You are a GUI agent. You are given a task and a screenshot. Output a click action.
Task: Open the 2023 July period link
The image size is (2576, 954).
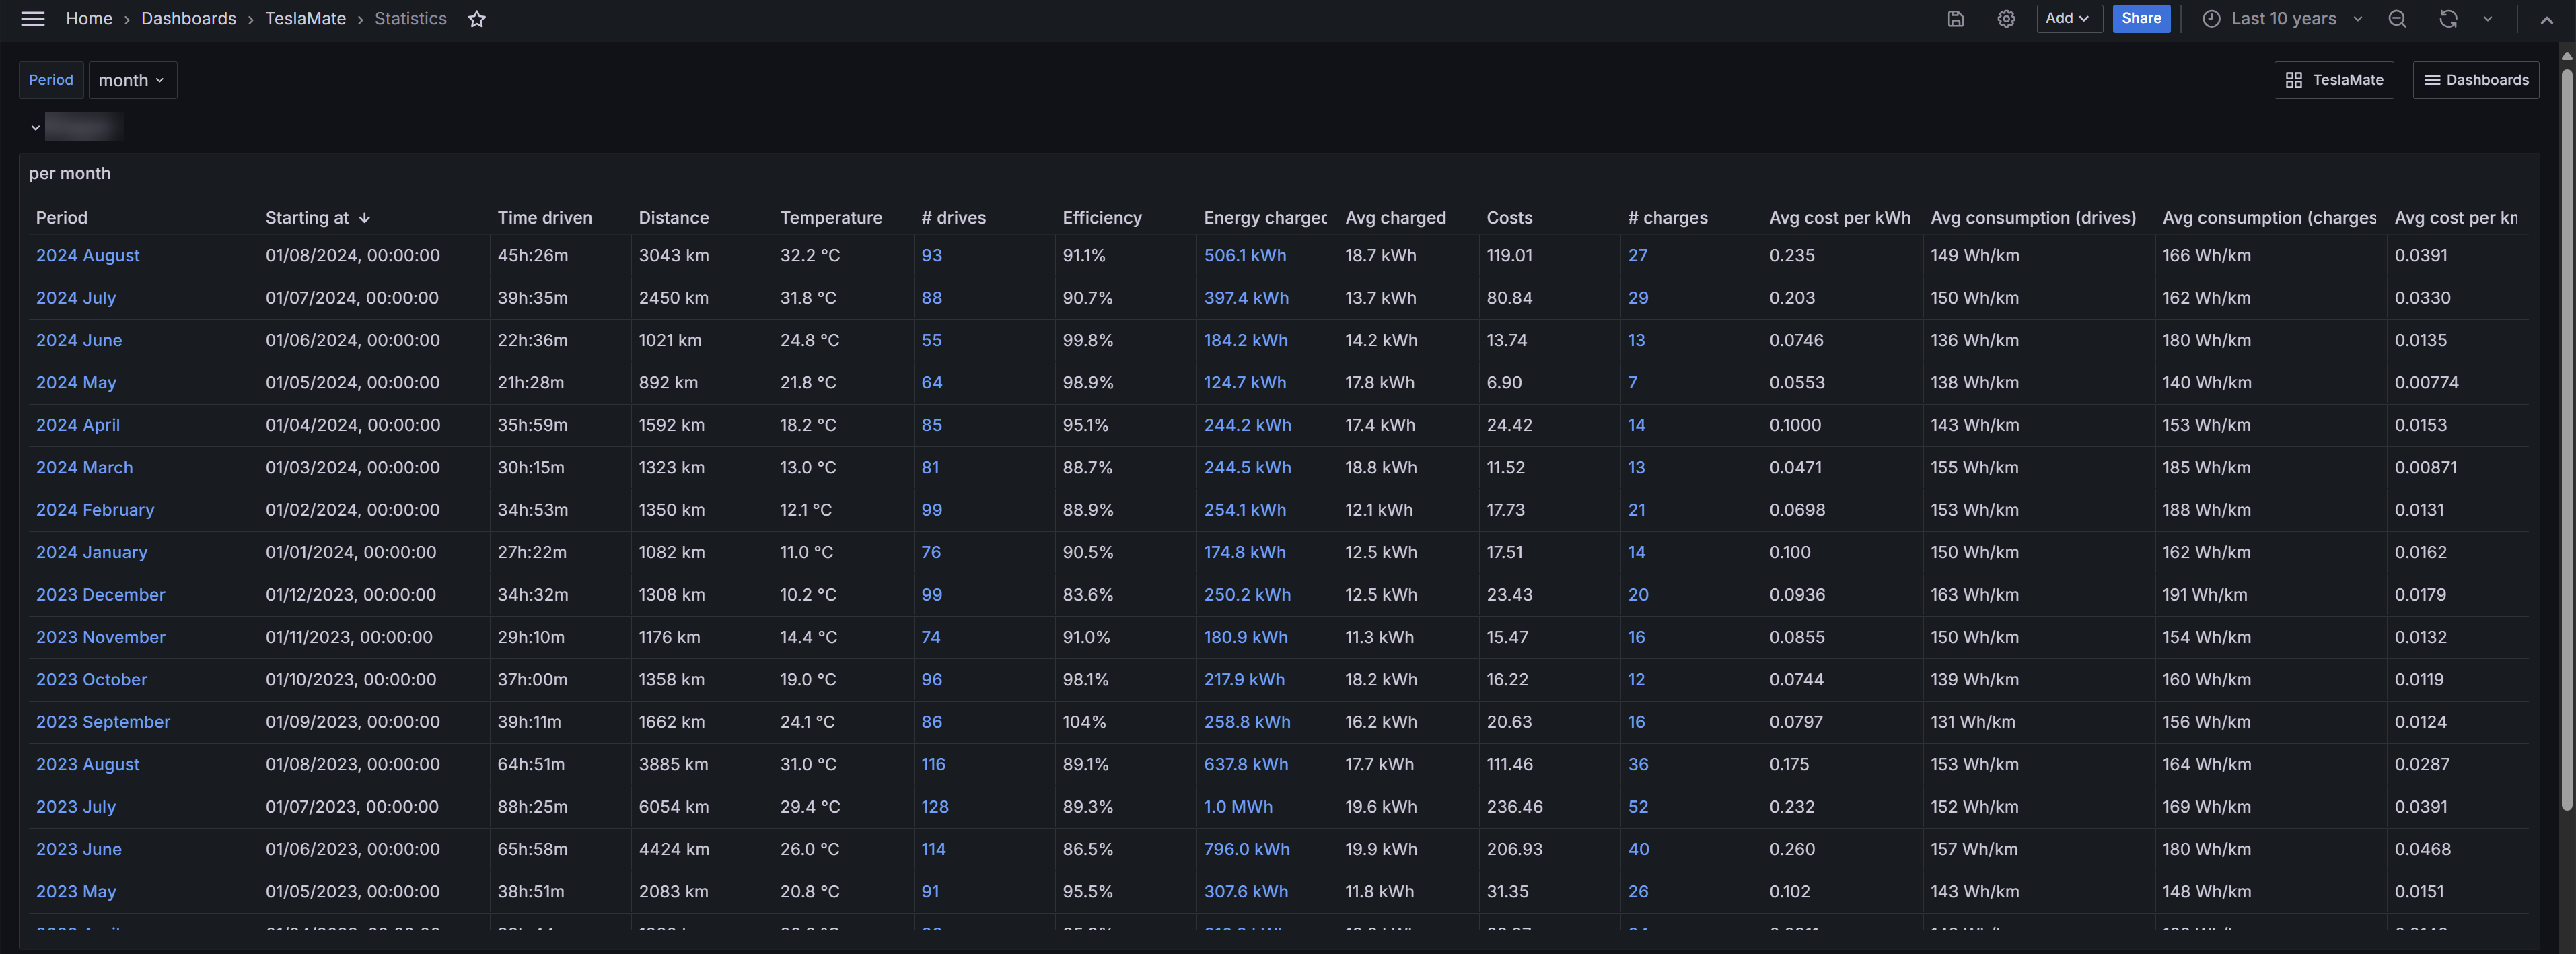(75, 807)
